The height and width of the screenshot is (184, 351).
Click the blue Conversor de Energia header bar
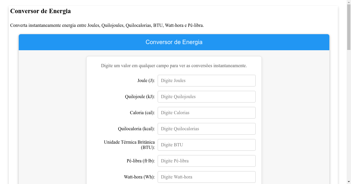click(x=174, y=42)
